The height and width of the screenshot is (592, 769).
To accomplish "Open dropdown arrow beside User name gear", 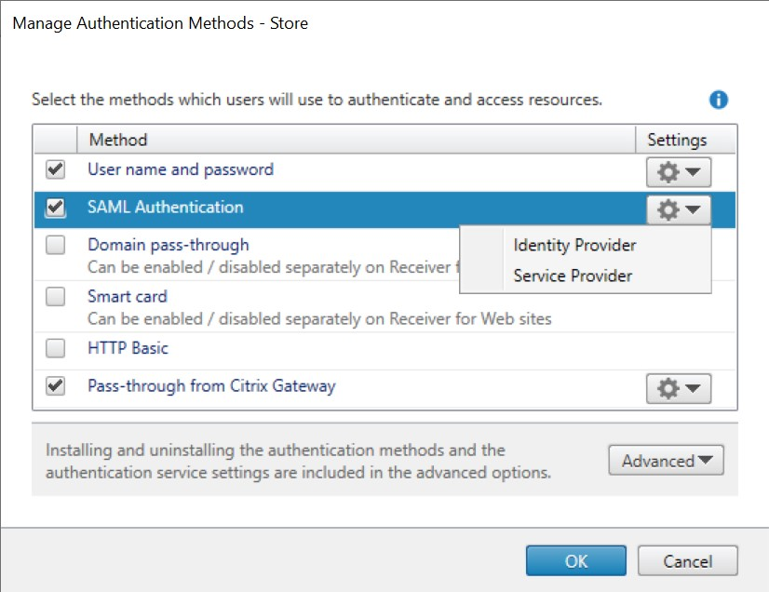I will pos(694,171).
